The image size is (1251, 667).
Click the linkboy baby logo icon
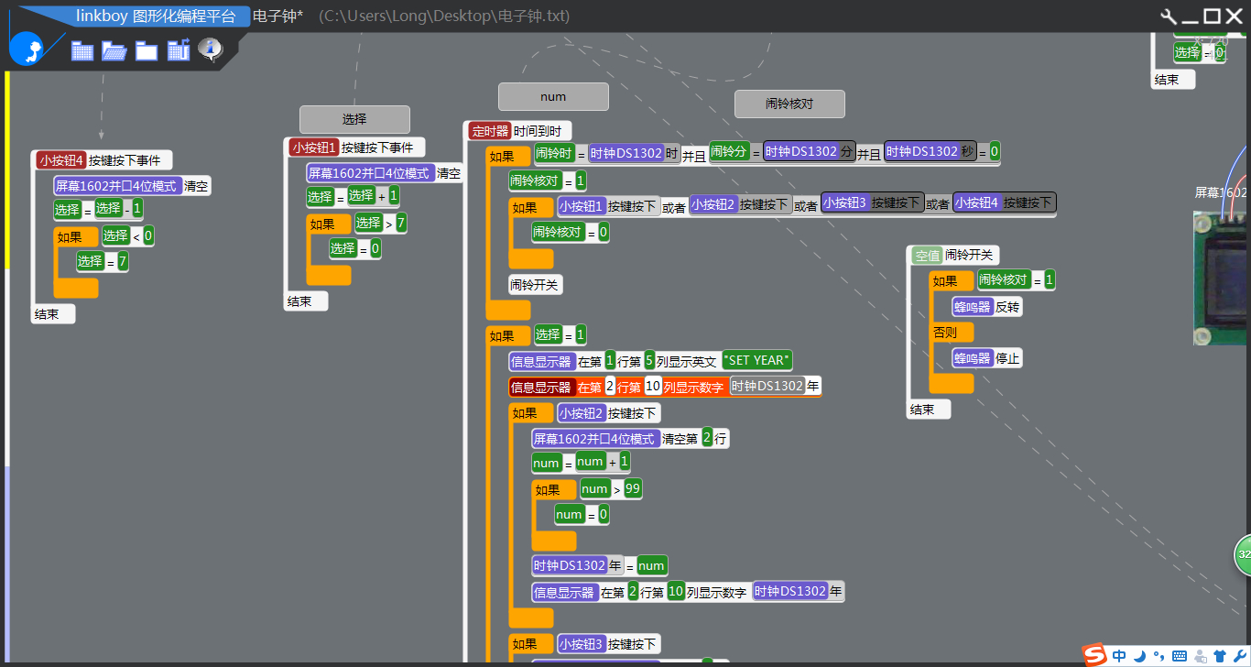click(x=26, y=48)
